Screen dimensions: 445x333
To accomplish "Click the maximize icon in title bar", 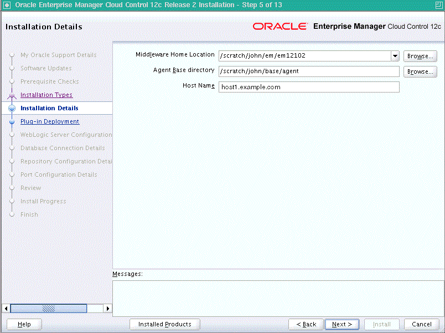I will point(438,5).
